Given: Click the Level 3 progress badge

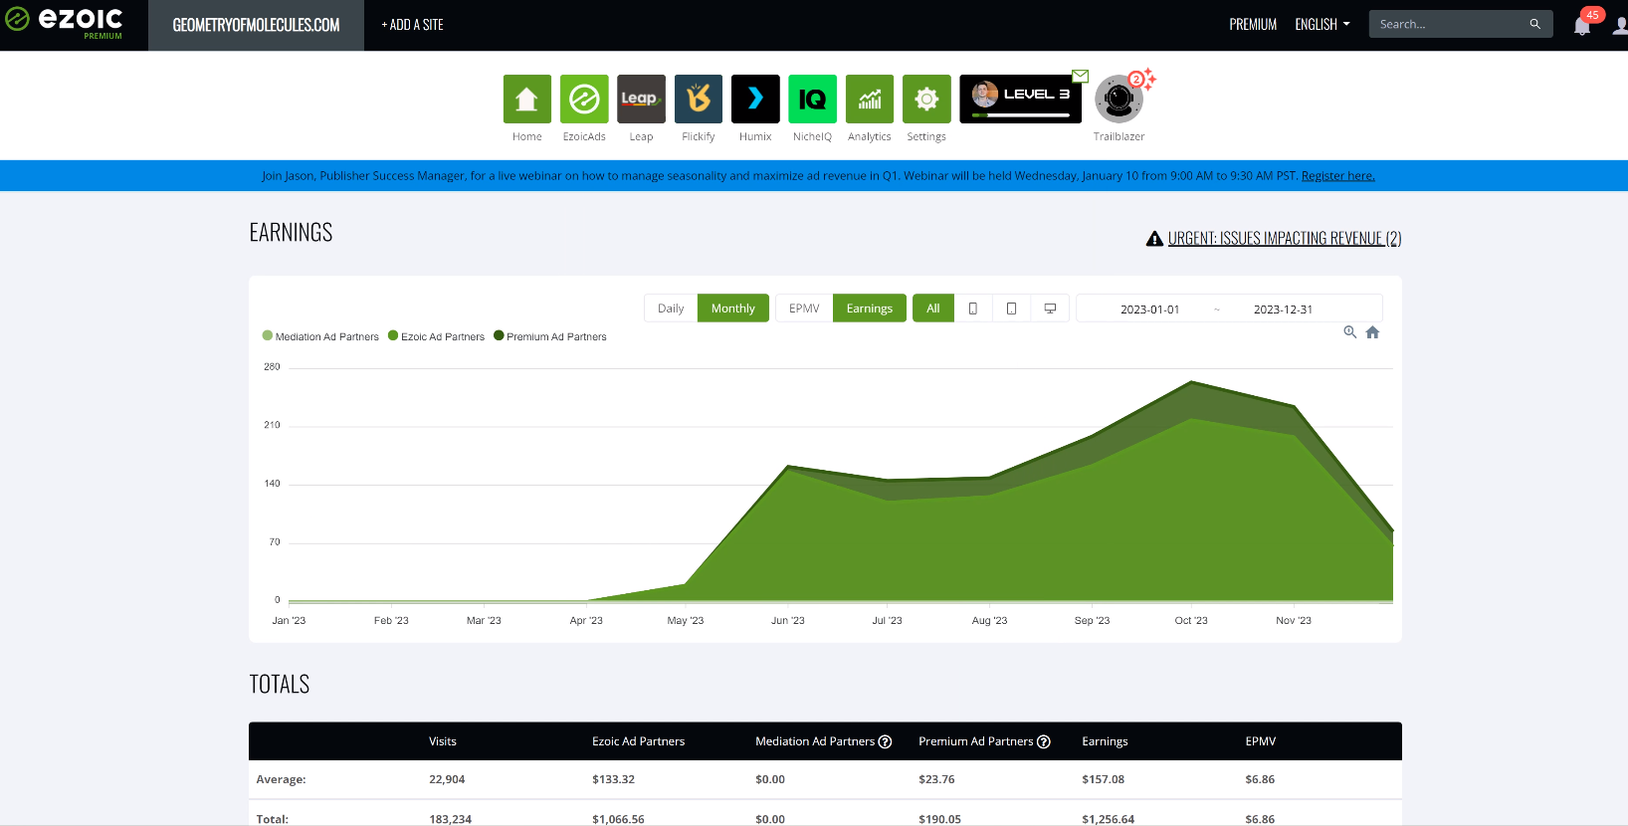Looking at the screenshot, I should point(1020,99).
